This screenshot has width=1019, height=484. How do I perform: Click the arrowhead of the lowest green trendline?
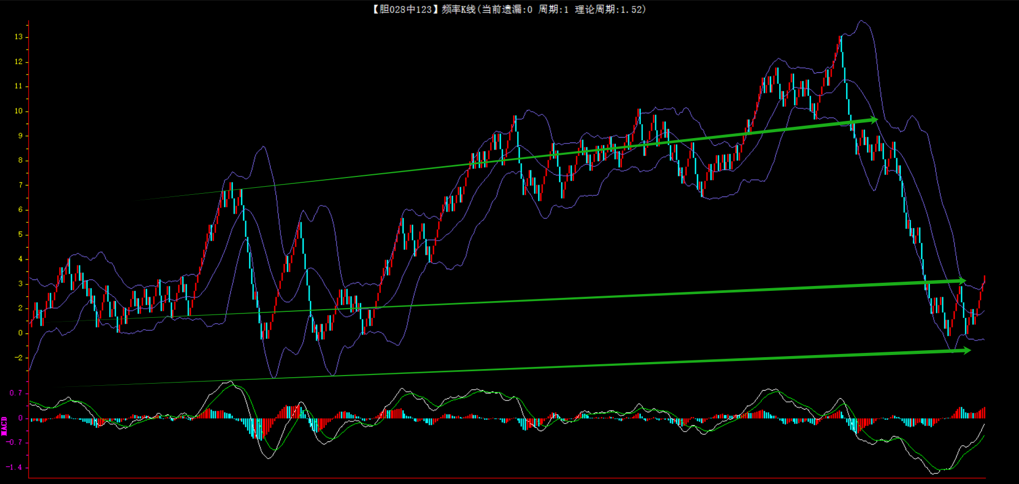[x=966, y=351]
